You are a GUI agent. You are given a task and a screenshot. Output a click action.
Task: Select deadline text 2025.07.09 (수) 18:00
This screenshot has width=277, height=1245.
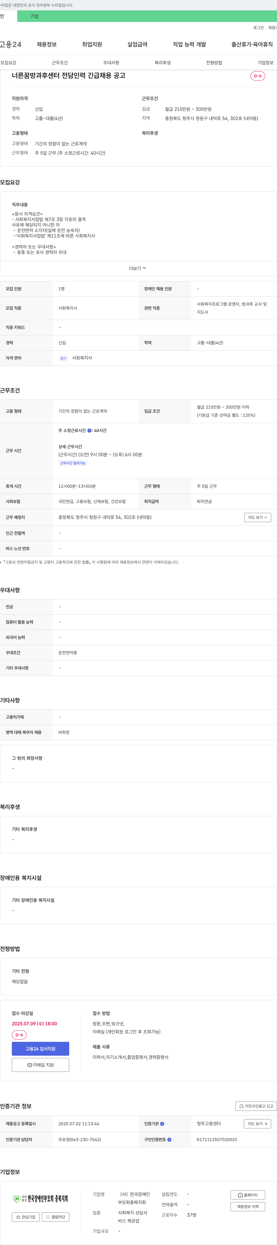pos(34,1024)
